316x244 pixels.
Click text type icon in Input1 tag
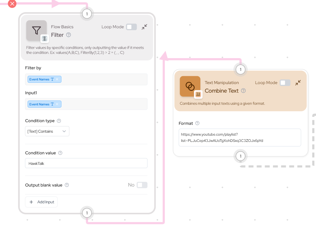[x=52, y=104]
